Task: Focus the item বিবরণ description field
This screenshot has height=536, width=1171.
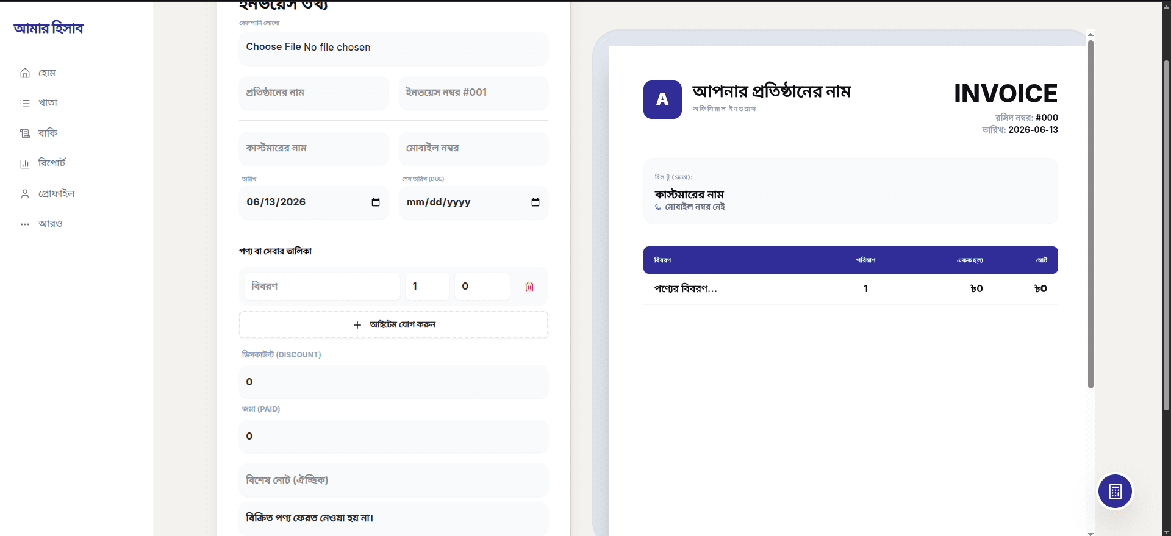Action: (x=323, y=287)
